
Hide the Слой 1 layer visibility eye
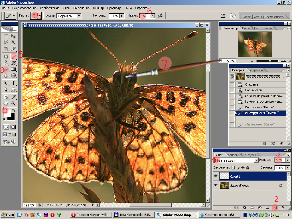click(x=216, y=177)
